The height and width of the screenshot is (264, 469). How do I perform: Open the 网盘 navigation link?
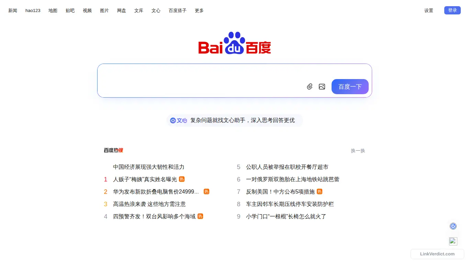(122, 11)
